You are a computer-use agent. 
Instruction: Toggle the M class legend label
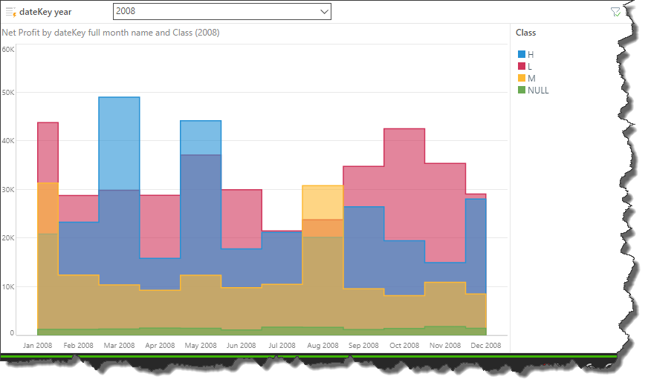[x=531, y=79]
